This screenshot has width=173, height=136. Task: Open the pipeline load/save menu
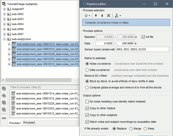(x=117, y=16)
